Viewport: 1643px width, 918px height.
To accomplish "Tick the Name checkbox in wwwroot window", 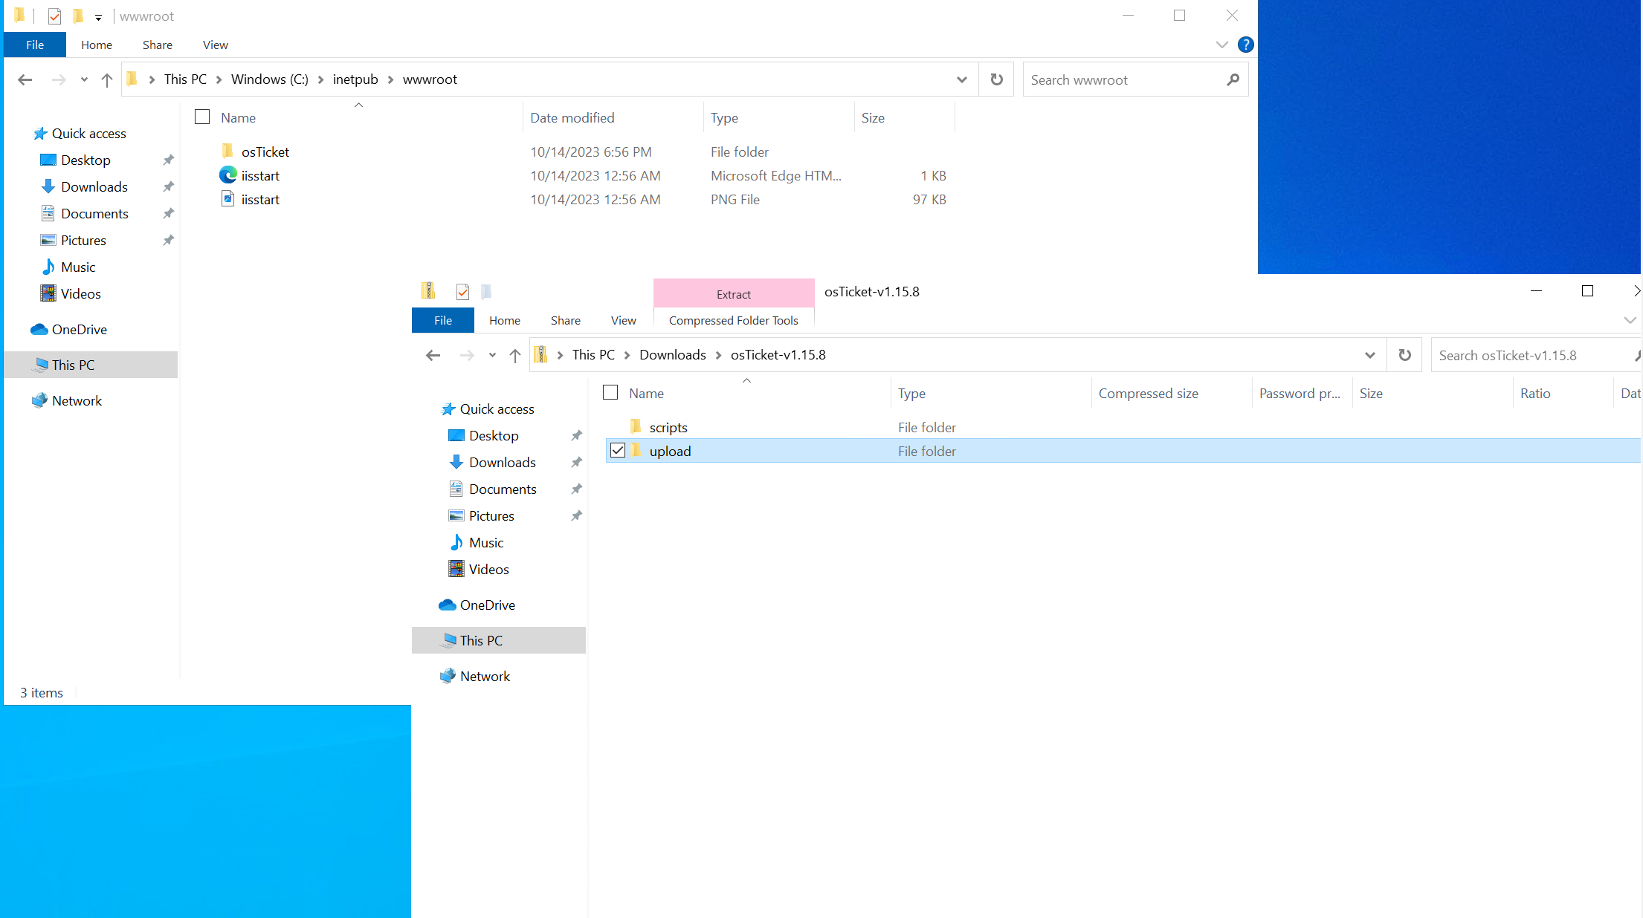I will [201, 117].
